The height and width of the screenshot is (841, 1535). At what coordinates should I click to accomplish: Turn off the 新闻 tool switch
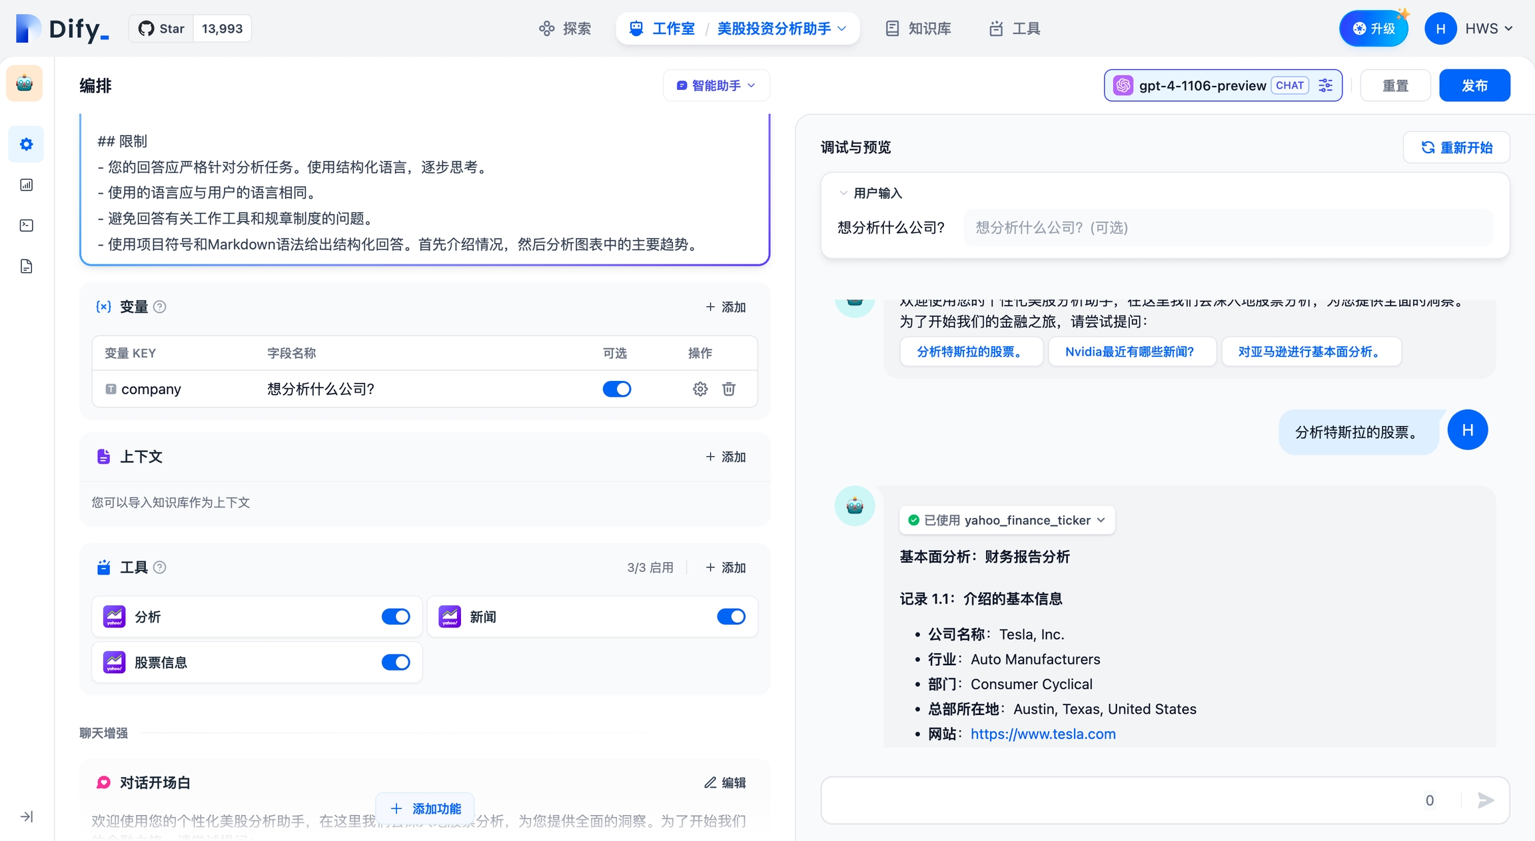731,617
